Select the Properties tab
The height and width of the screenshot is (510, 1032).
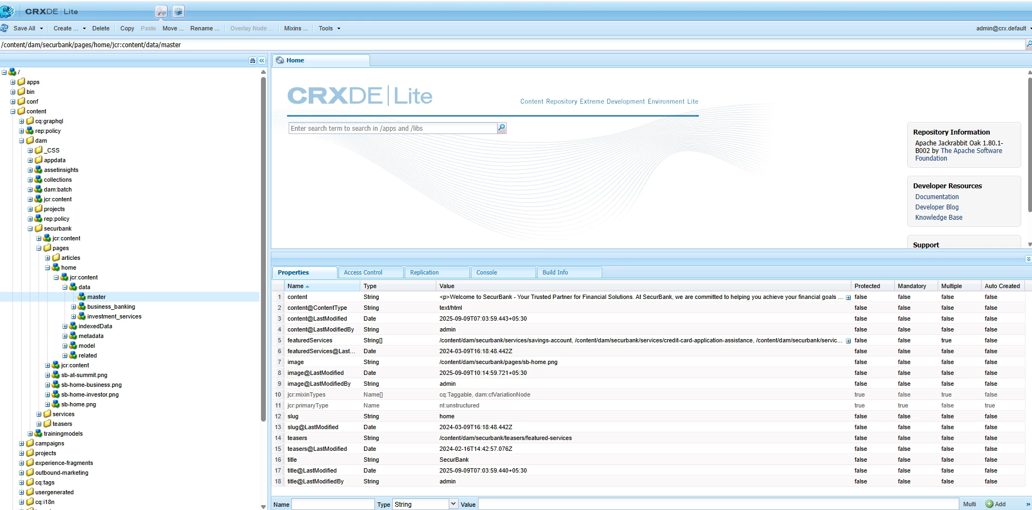(x=304, y=272)
